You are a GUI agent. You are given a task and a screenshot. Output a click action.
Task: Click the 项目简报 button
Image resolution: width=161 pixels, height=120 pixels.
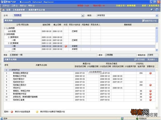140,59
